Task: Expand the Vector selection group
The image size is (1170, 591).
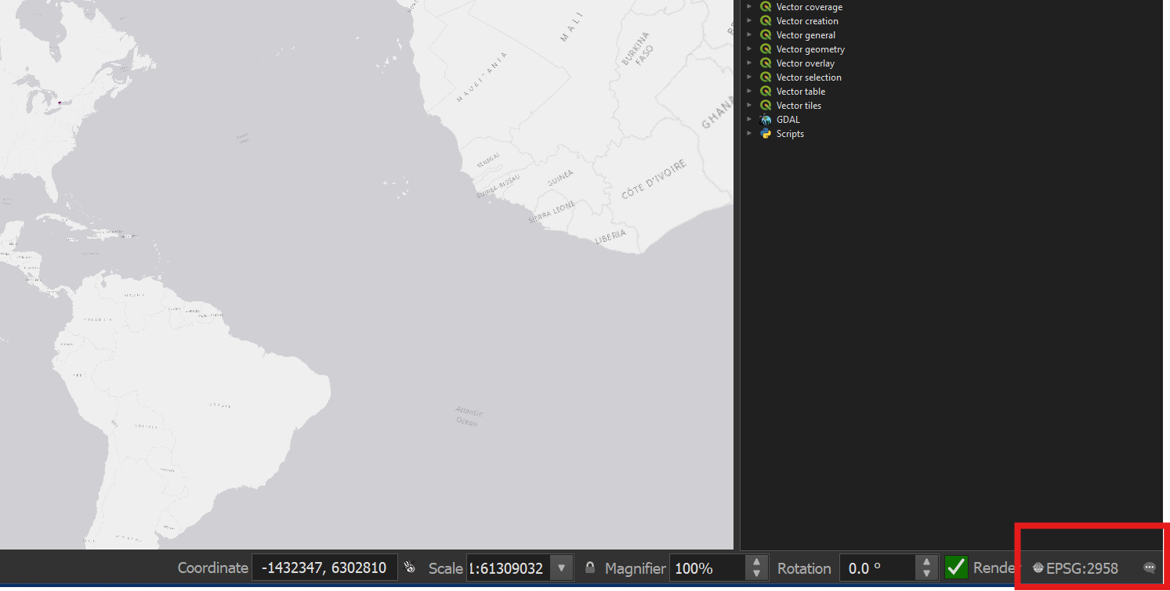Action: coord(749,77)
